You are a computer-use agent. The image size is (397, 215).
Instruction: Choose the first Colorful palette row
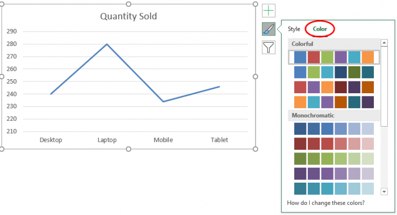(334, 57)
